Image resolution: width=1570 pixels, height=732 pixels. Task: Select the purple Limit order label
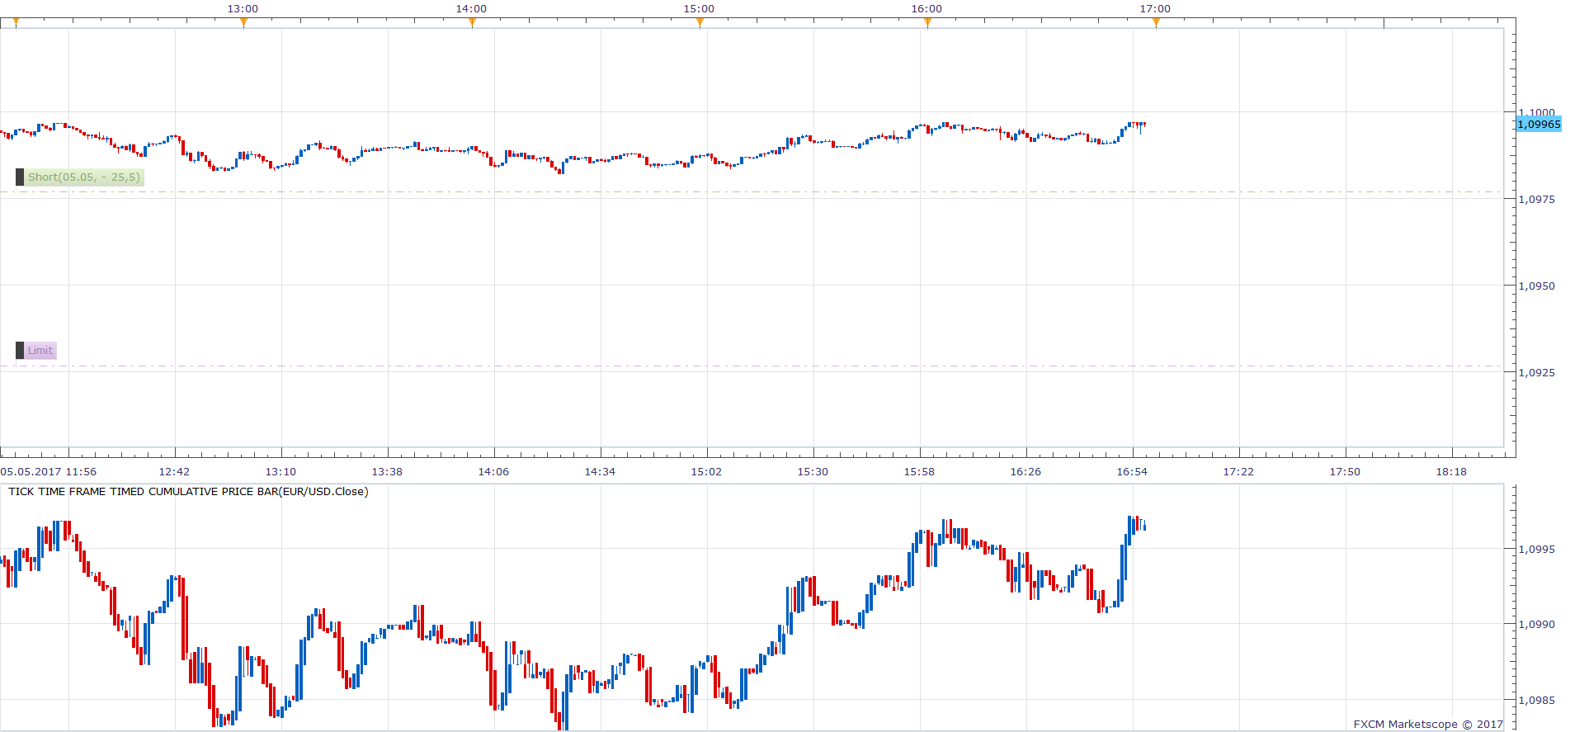pos(40,351)
